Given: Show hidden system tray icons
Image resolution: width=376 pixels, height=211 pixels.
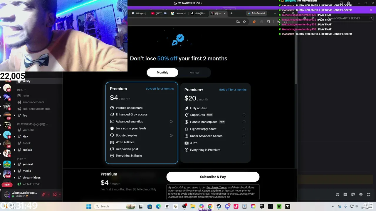Looking at the screenshot, I should point(333,206).
